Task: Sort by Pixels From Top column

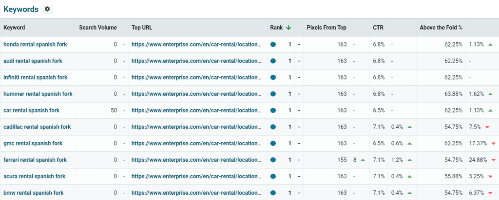Action: pyautogui.click(x=326, y=28)
